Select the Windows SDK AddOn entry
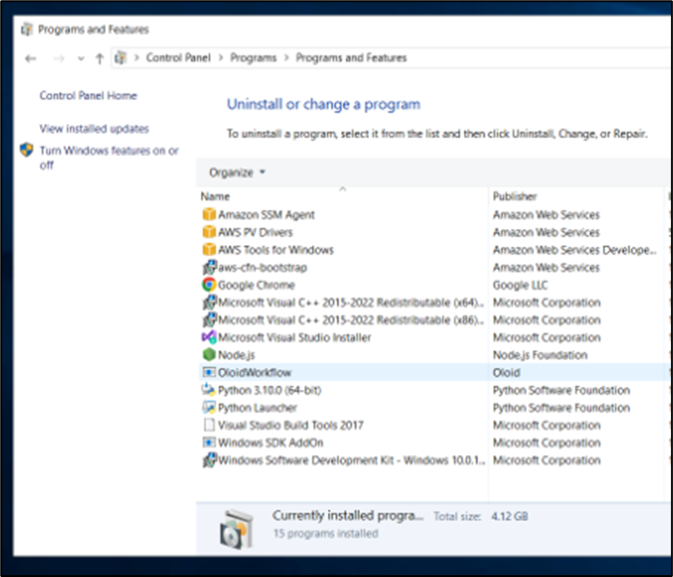Viewport: 673px width, 577px height. point(270,443)
